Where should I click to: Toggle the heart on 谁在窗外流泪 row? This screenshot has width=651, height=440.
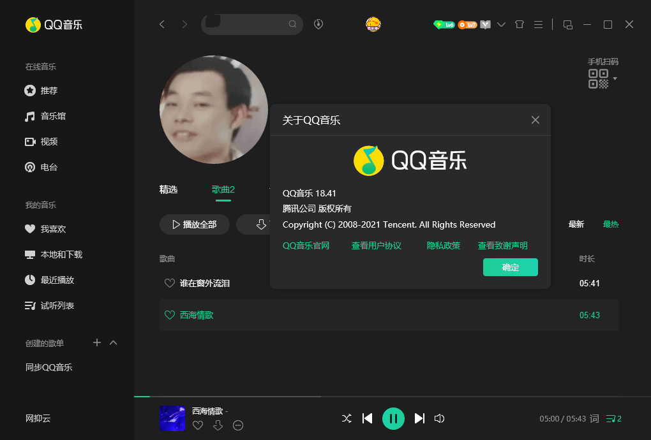pyautogui.click(x=170, y=283)
